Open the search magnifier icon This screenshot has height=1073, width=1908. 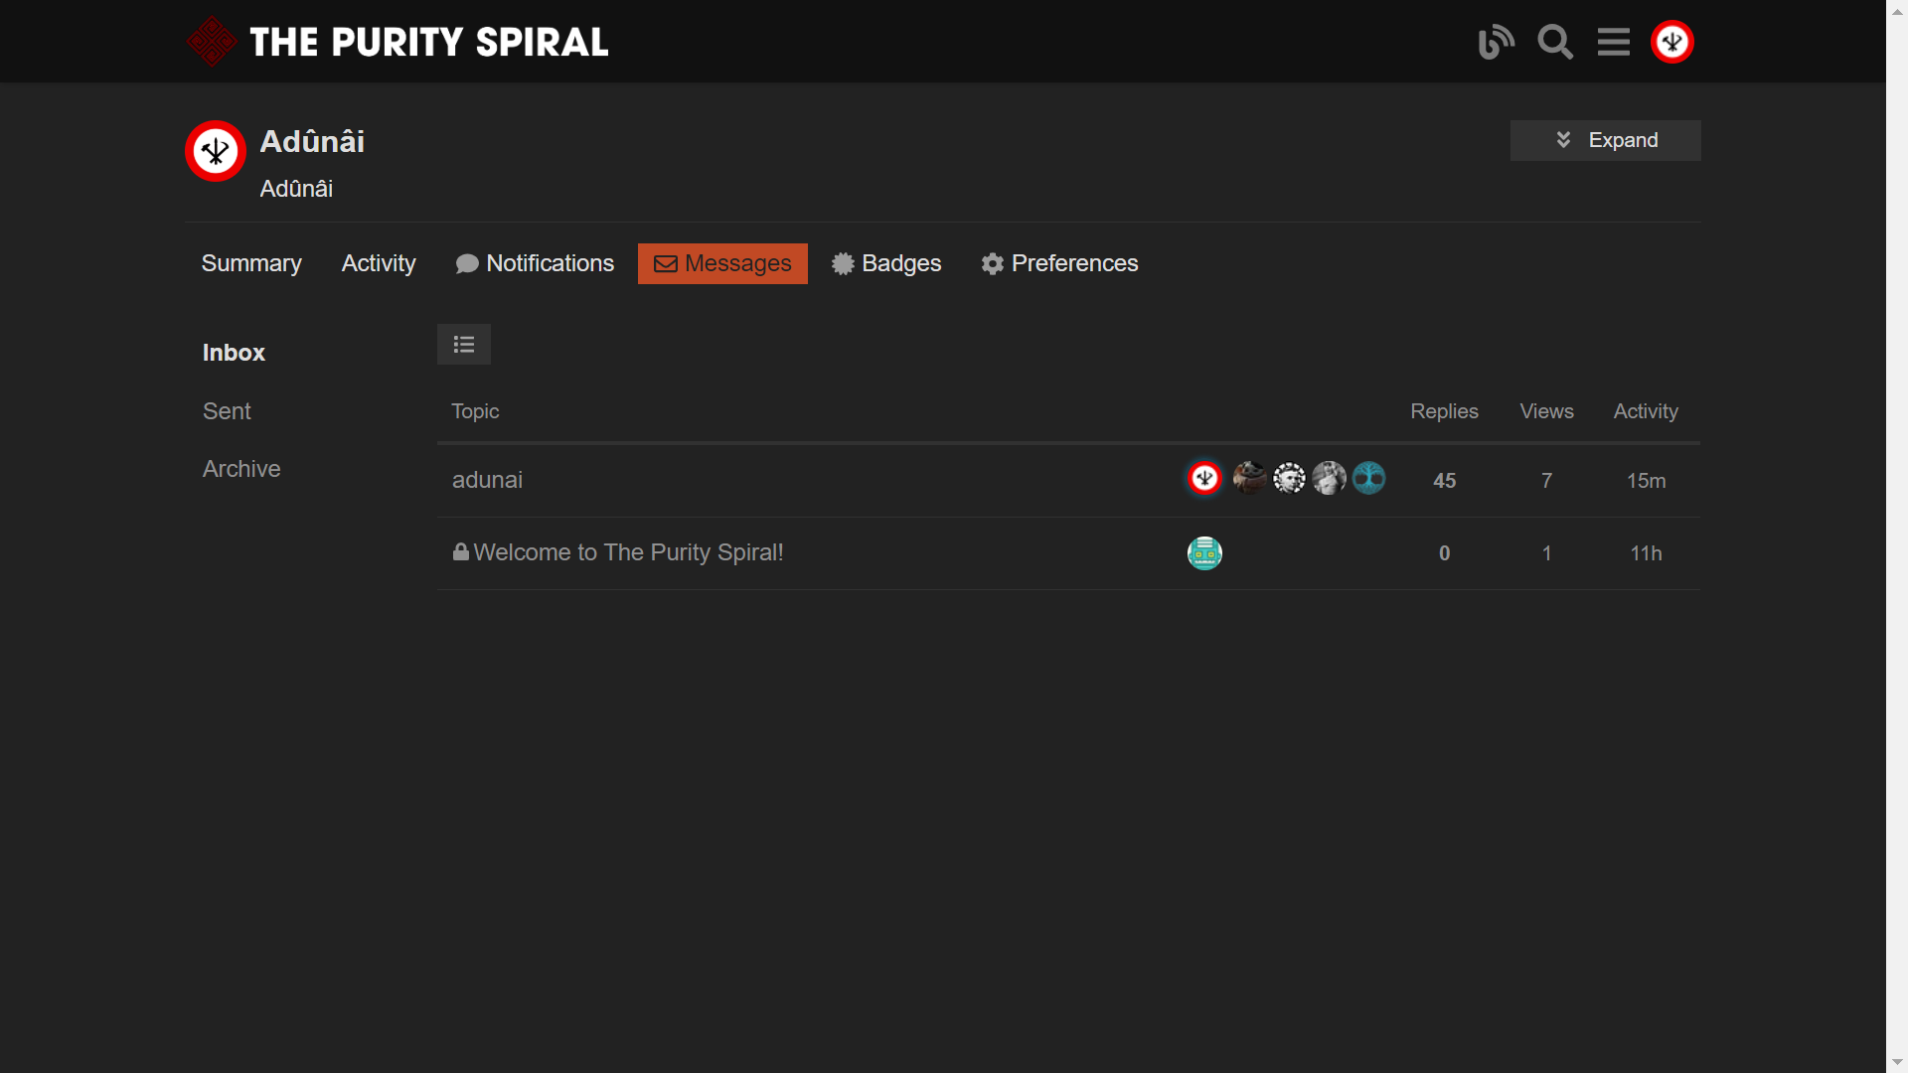1555,42
